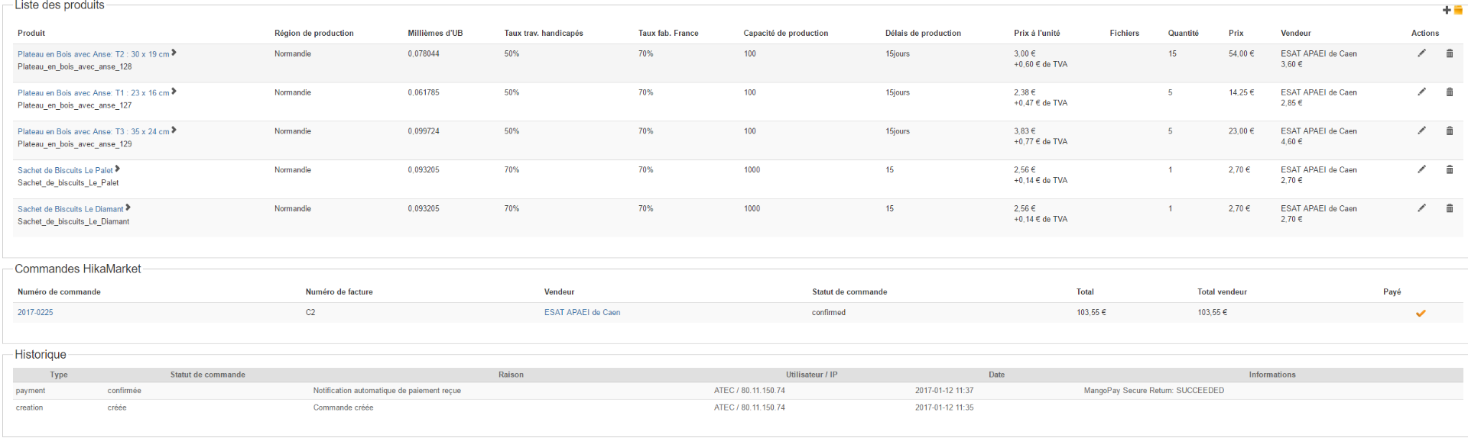Open the Sachet de Biscuits Le Palet link
This screenshot has width=1468, height=438.
pyautogui.click(x=65, y=171)
